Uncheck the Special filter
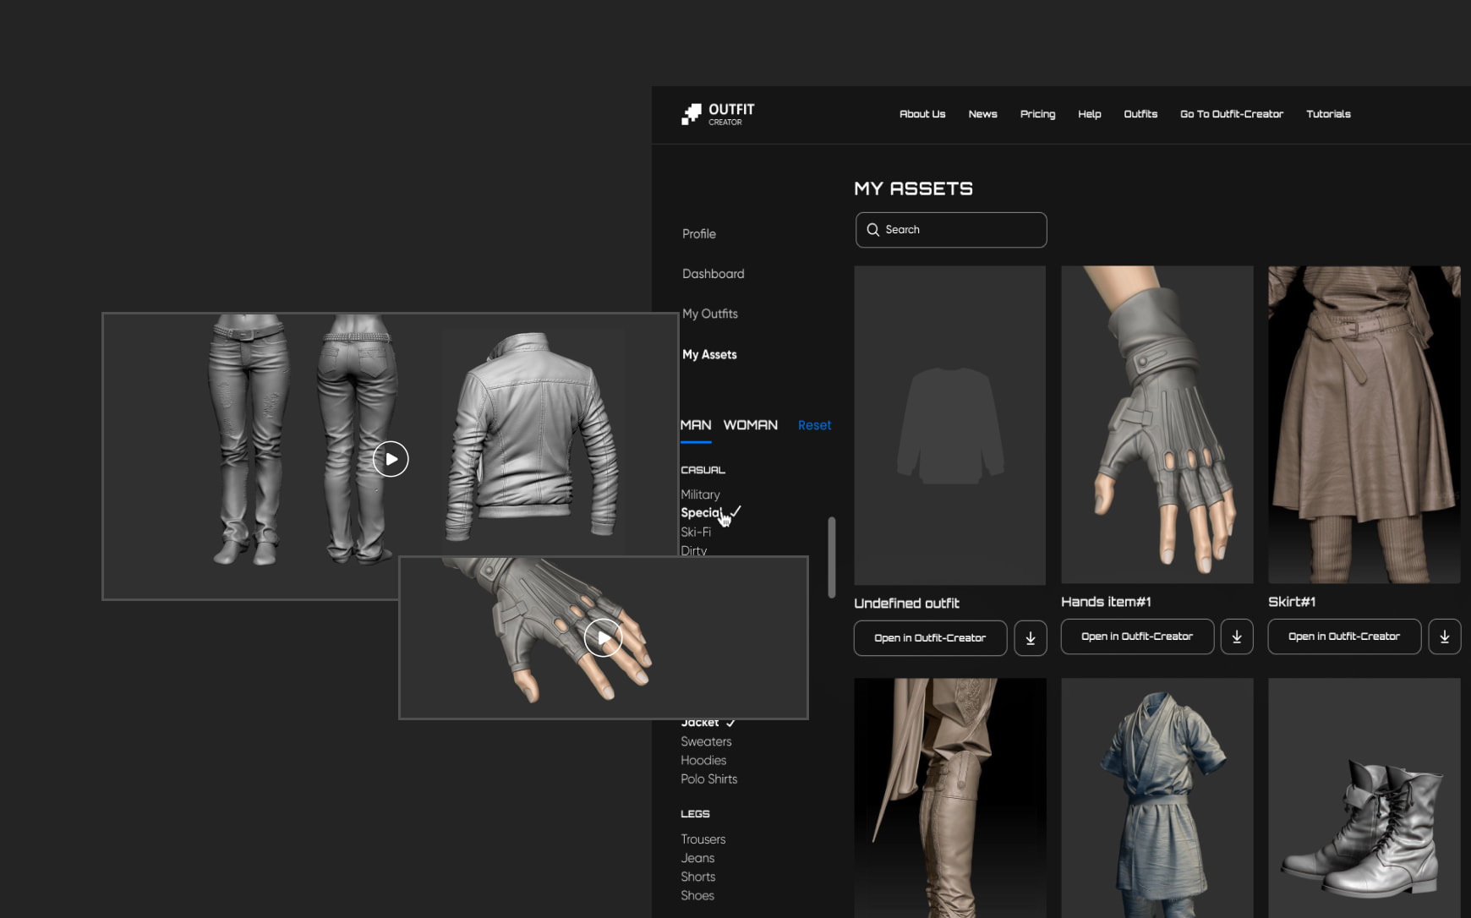This screenshot has width=1471, height=918. 702,513
